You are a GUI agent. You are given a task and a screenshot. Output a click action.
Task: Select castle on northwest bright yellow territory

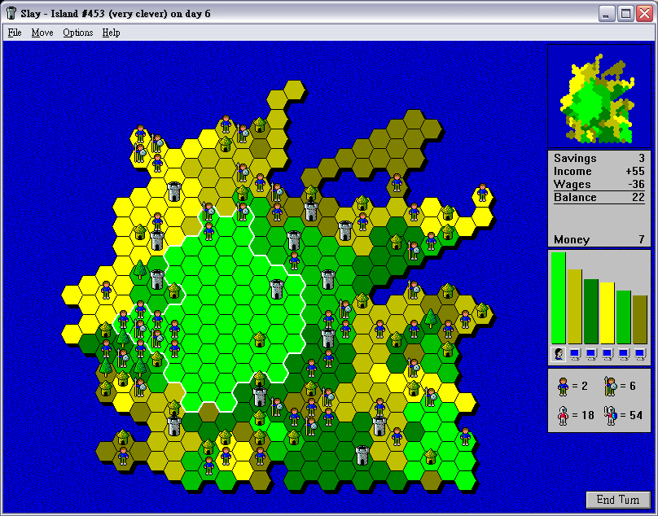pyautogui.click(x=174, y=192)
